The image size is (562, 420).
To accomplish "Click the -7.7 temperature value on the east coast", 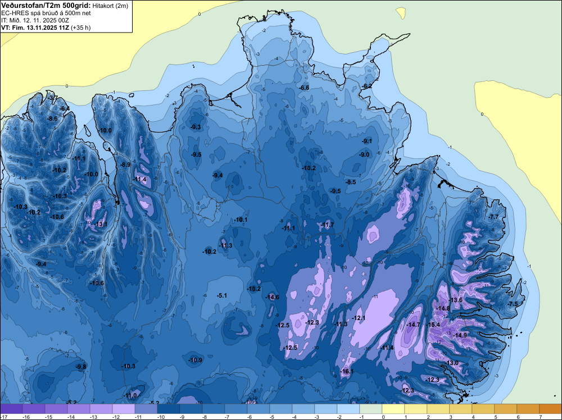I will click(493, 217).
